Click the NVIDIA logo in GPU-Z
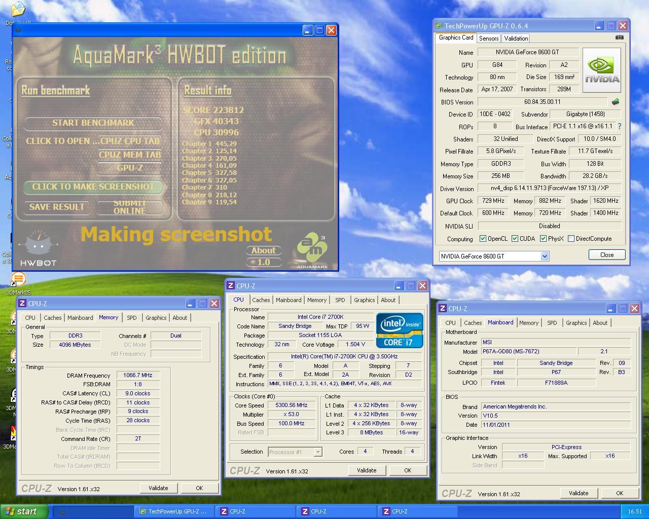 [602, 70]
